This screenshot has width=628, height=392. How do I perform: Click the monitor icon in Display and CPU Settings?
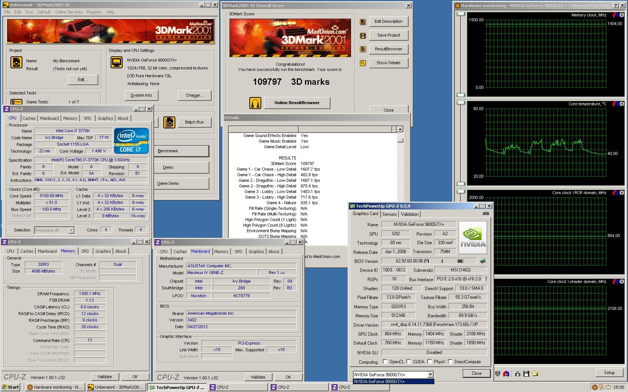[117, 62]
